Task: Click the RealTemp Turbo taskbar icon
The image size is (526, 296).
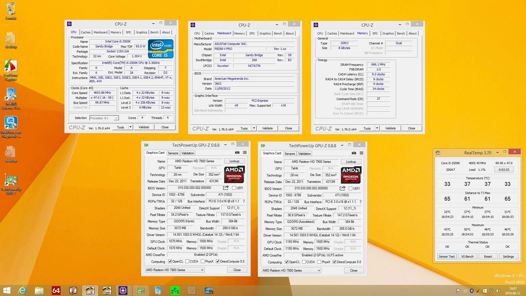Action: [107, 291]
